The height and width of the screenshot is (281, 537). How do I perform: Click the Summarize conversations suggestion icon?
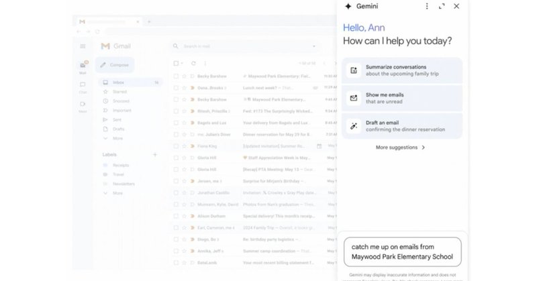pyautogui.click(x=354, y=70)
